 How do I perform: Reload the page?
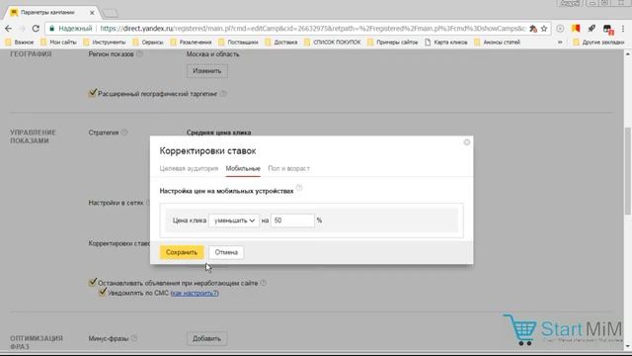click(x=36, y=29)
